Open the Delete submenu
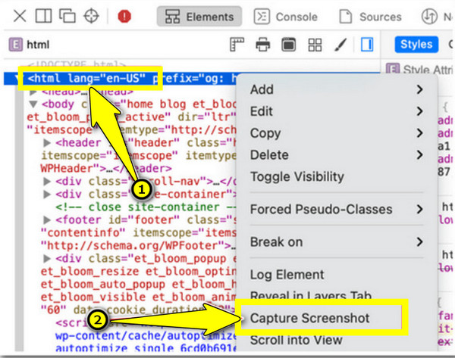Screen dimensions: 455x358 pyautogui.click(x=337, y=155)
